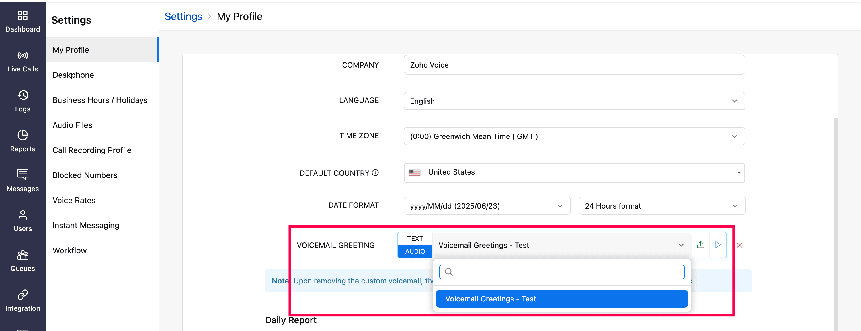Open the Queues icon in sidebar

(x=22, y=255)
